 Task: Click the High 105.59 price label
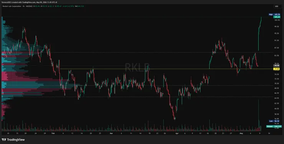[x=274, y=15]
